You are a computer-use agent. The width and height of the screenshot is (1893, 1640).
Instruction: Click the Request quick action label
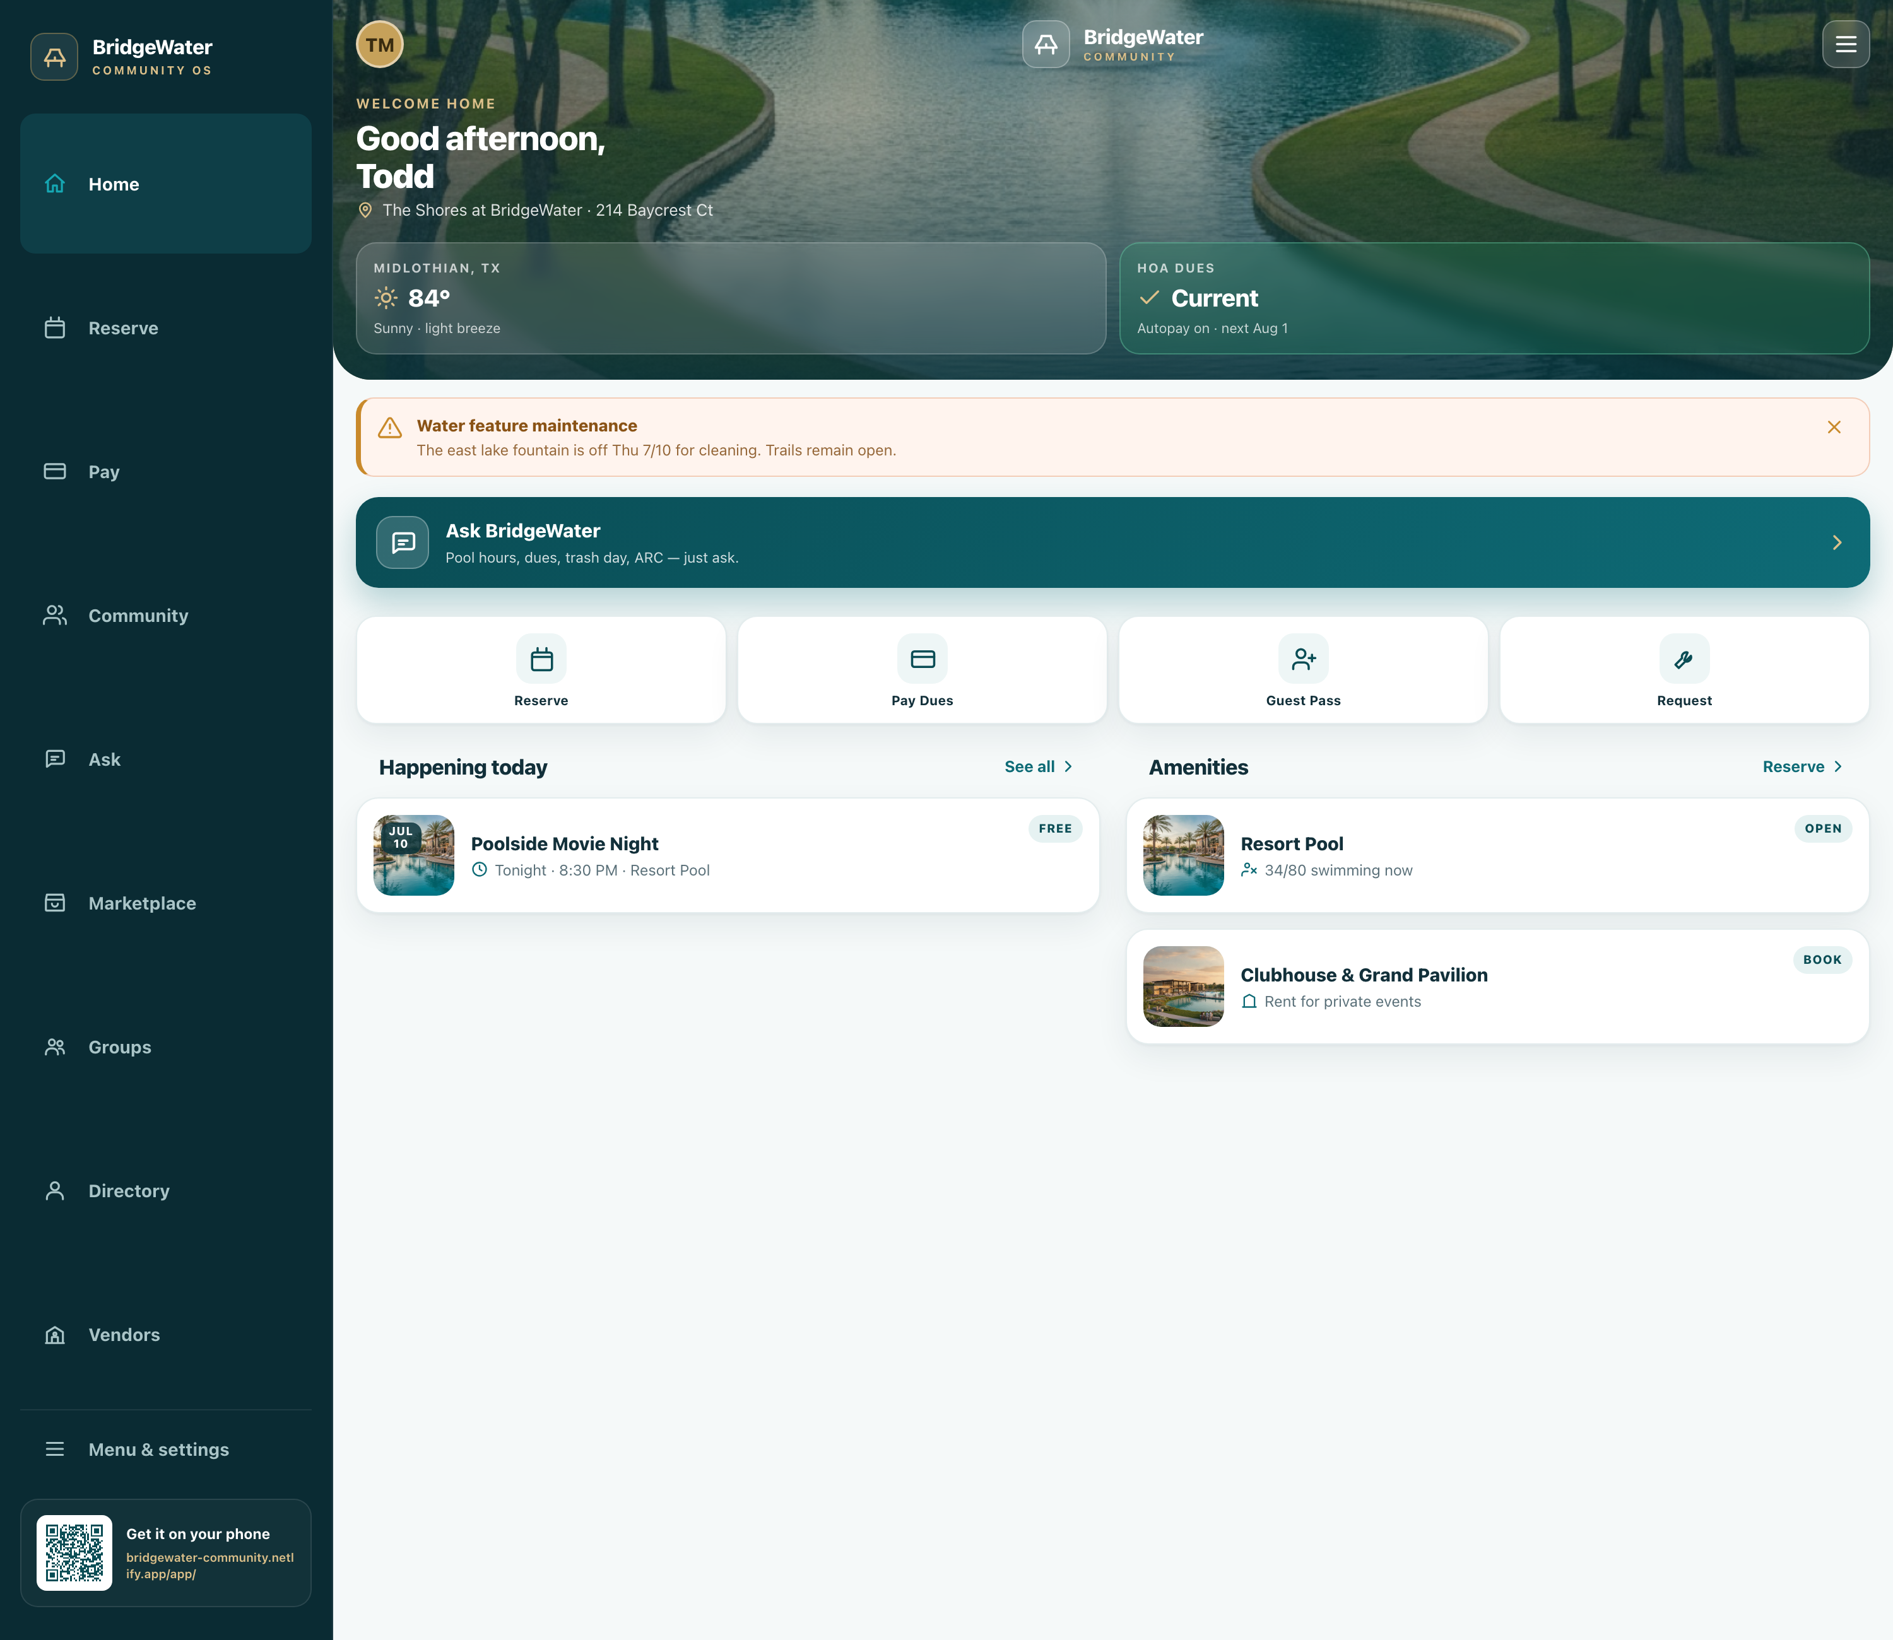(1684, 700)
